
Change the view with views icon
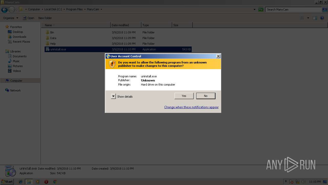click(x=302, y=18)
